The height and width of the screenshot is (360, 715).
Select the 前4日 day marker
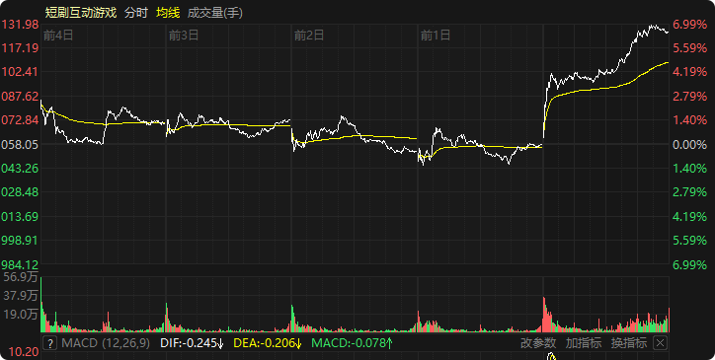coord(58,36)
